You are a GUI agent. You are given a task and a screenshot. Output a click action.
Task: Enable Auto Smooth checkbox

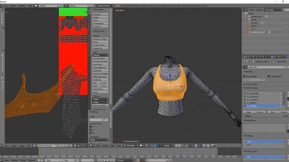tap(244, 76)
